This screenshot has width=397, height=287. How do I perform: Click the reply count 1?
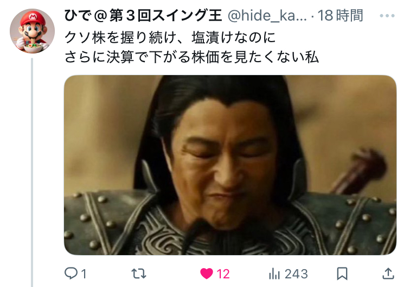pos(84,274)
